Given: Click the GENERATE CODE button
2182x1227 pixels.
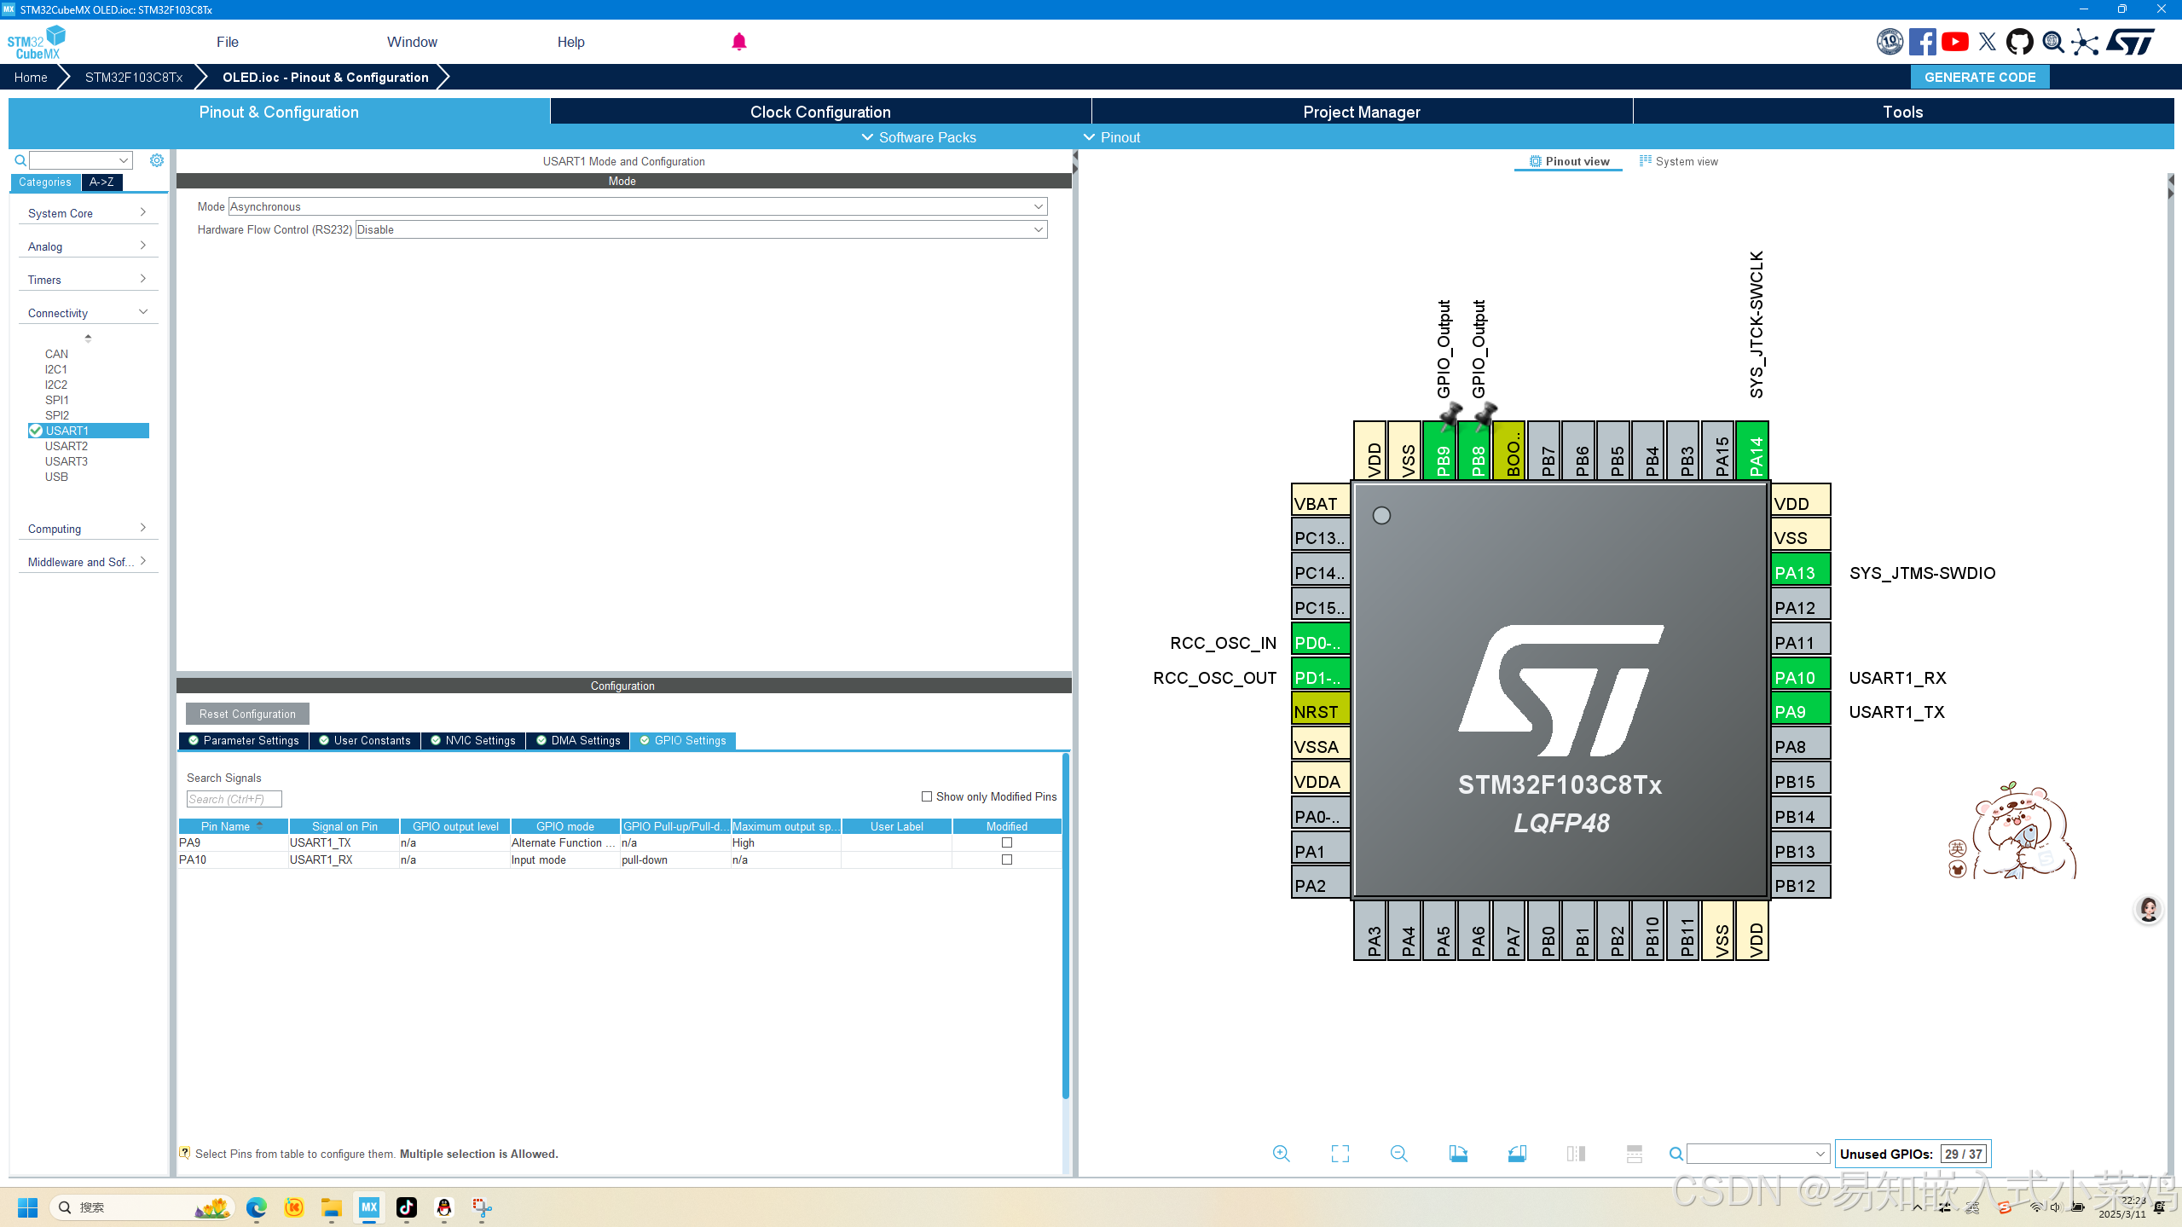Looking at the screenshot, I should 1979,77.
